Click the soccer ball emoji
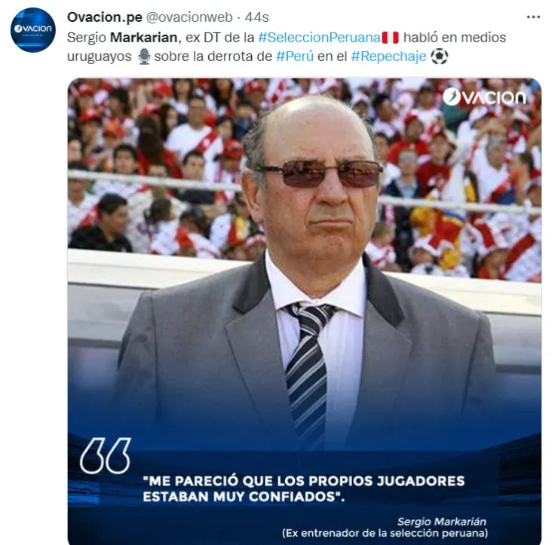Screen dimensions: 558x545 [x=439, y=57]
